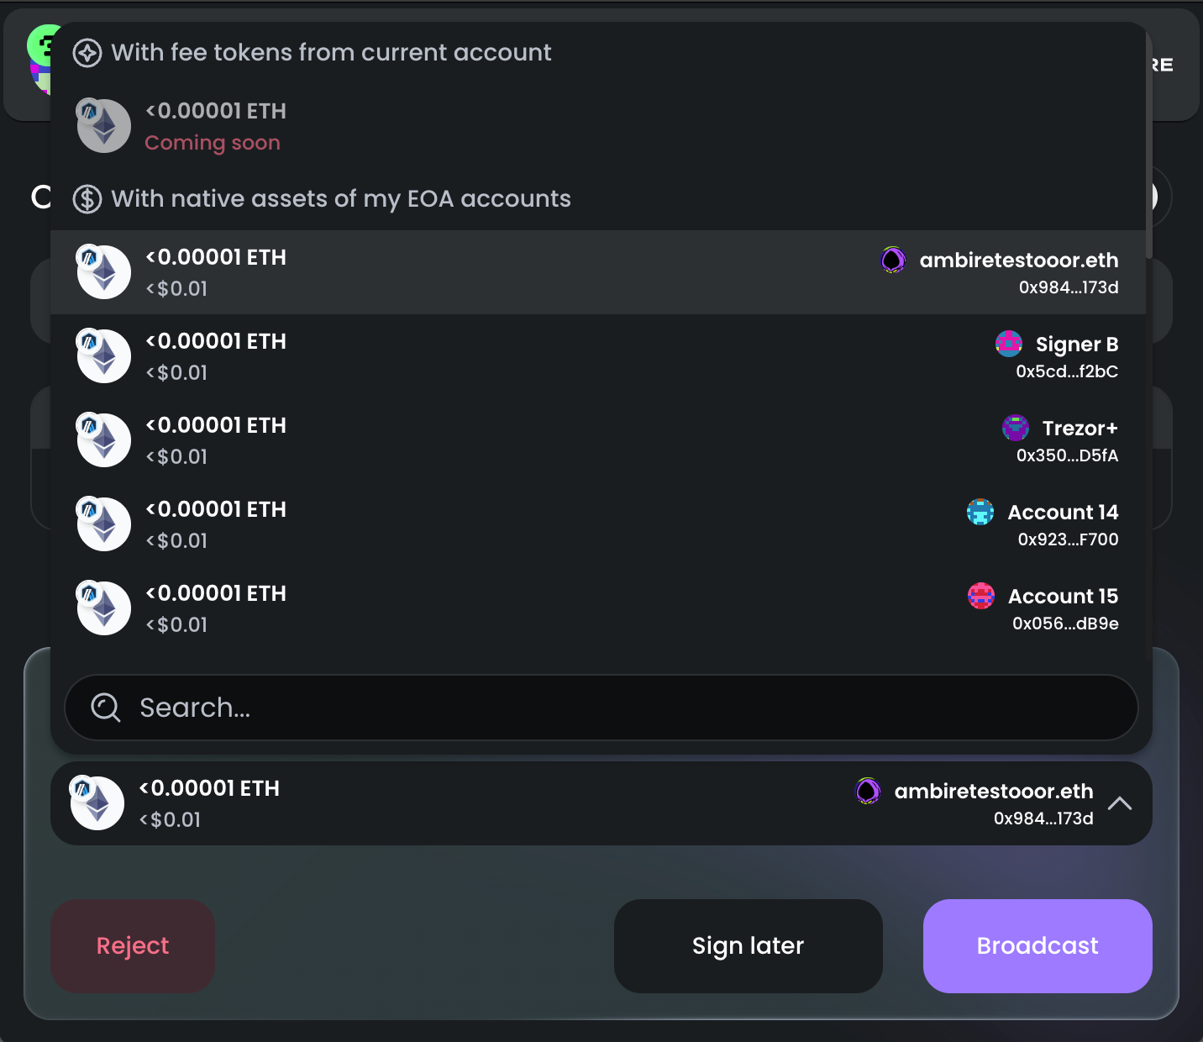Click Account 14's blue avatar icon
Screen dimensions: 1203x1042
980,511
